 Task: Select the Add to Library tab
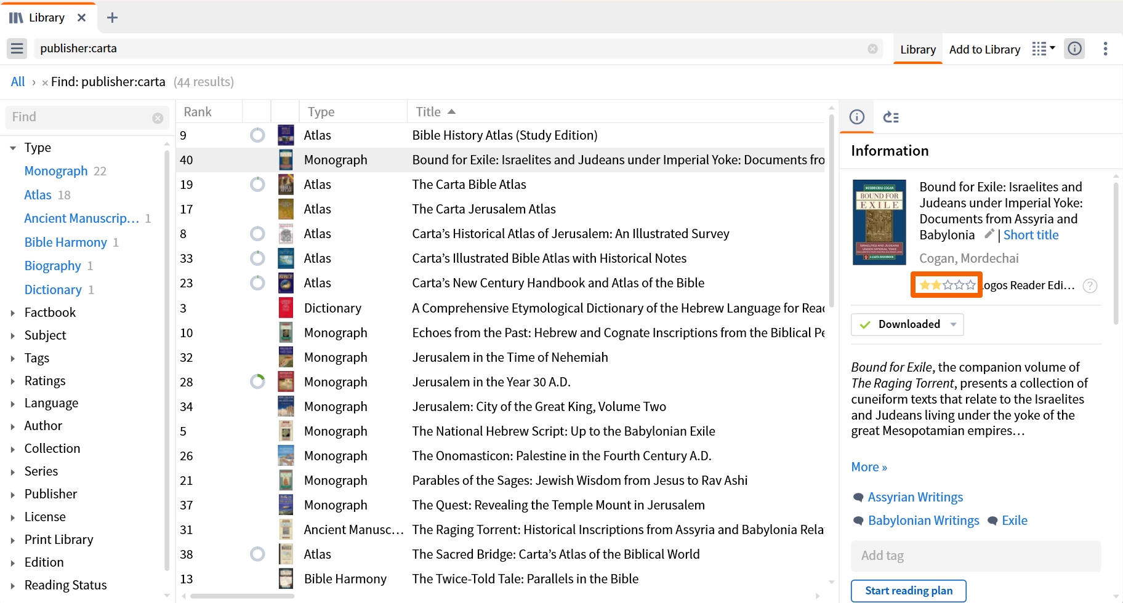coord(984,49)
